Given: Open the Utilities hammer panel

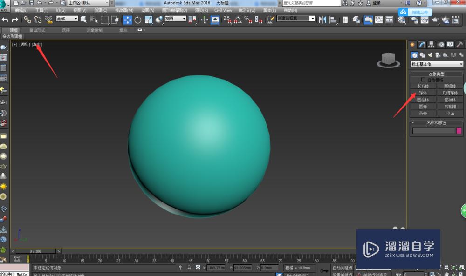Looking at the screenshot, I should [459, 45].
